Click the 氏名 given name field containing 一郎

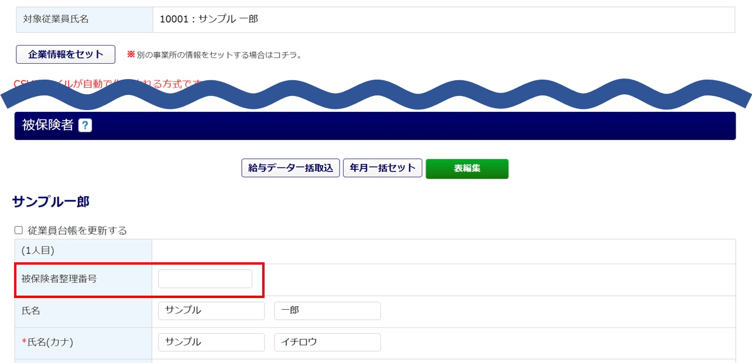(x=327, y=310)
